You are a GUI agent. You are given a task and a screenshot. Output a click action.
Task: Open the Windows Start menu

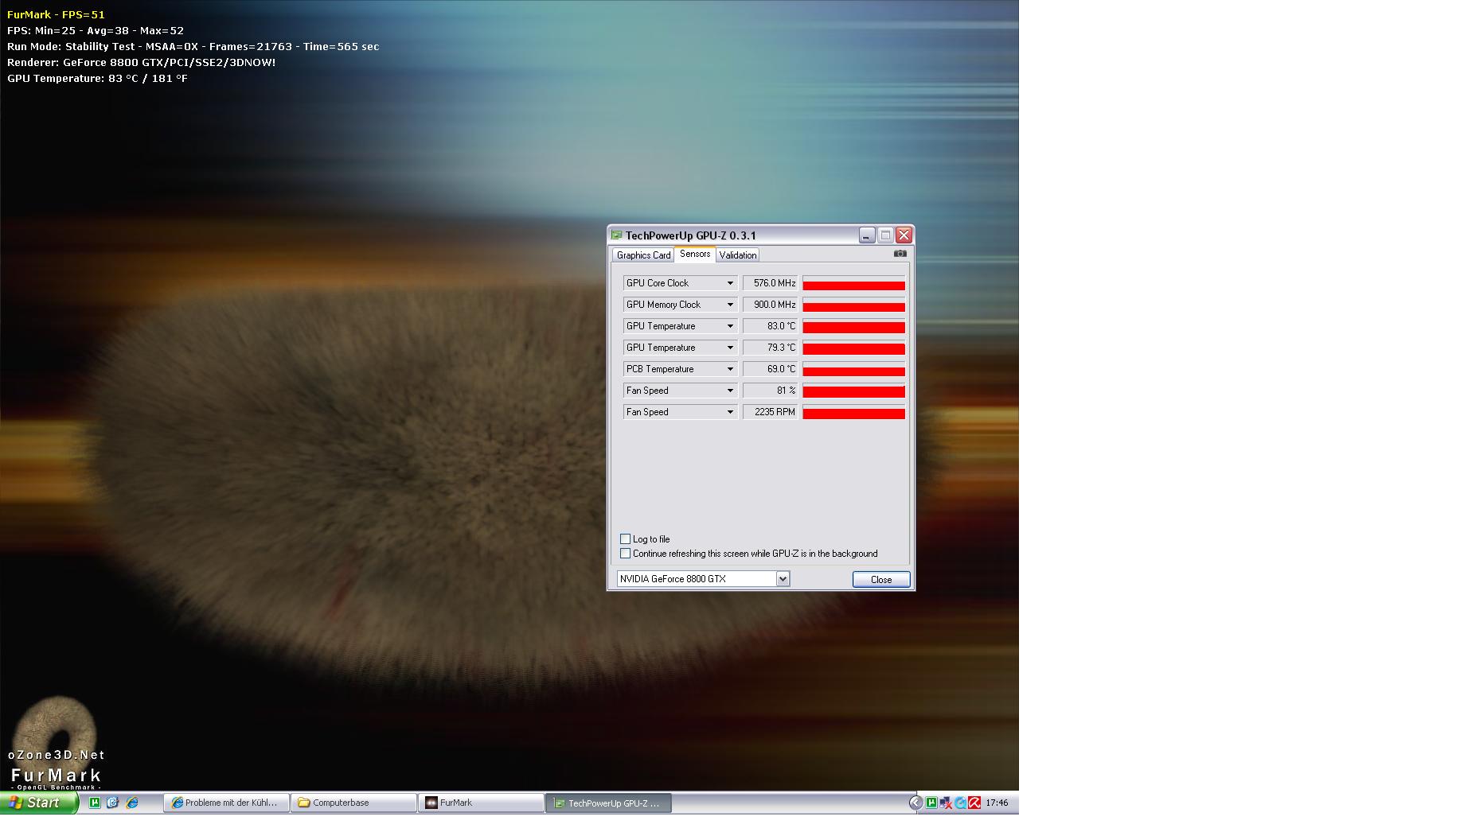[39, 803]
